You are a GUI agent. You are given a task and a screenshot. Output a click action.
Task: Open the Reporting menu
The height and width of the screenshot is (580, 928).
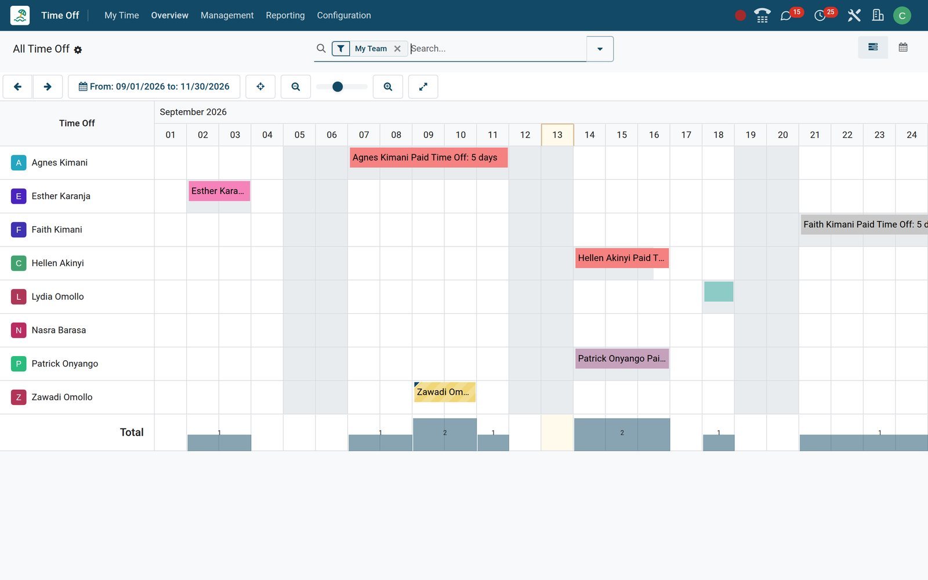[x=285, y=15]
